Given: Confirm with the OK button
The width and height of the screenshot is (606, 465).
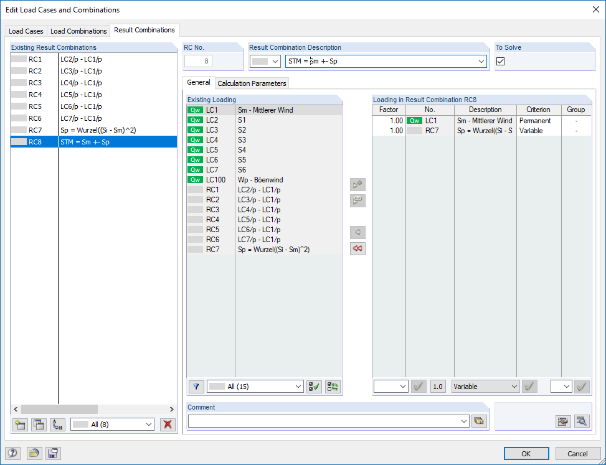Looking at the screenshot, I should pos(526,454).
